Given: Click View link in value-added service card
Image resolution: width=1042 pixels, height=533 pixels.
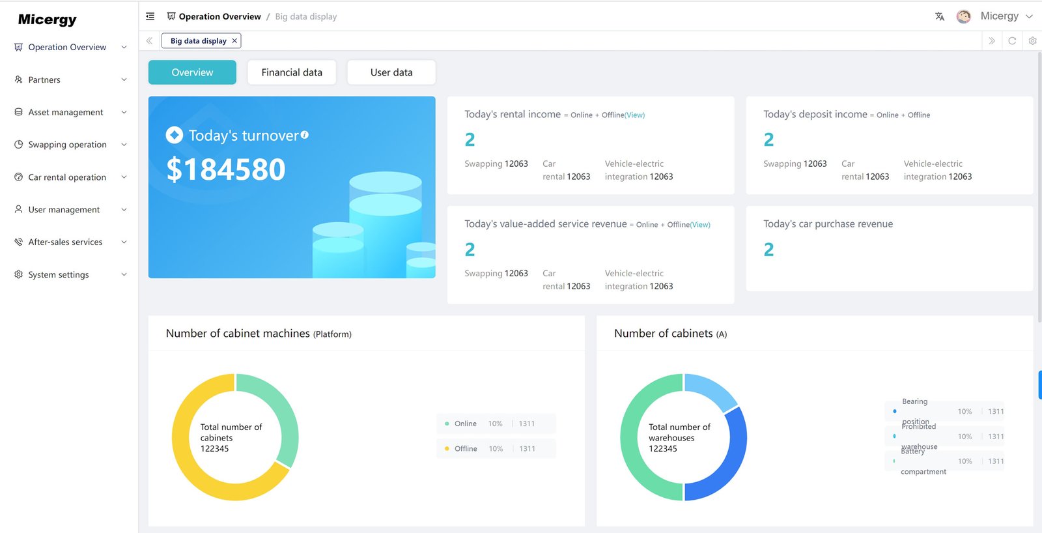Looking at the screenshot, I should click(x=701, y=225).
